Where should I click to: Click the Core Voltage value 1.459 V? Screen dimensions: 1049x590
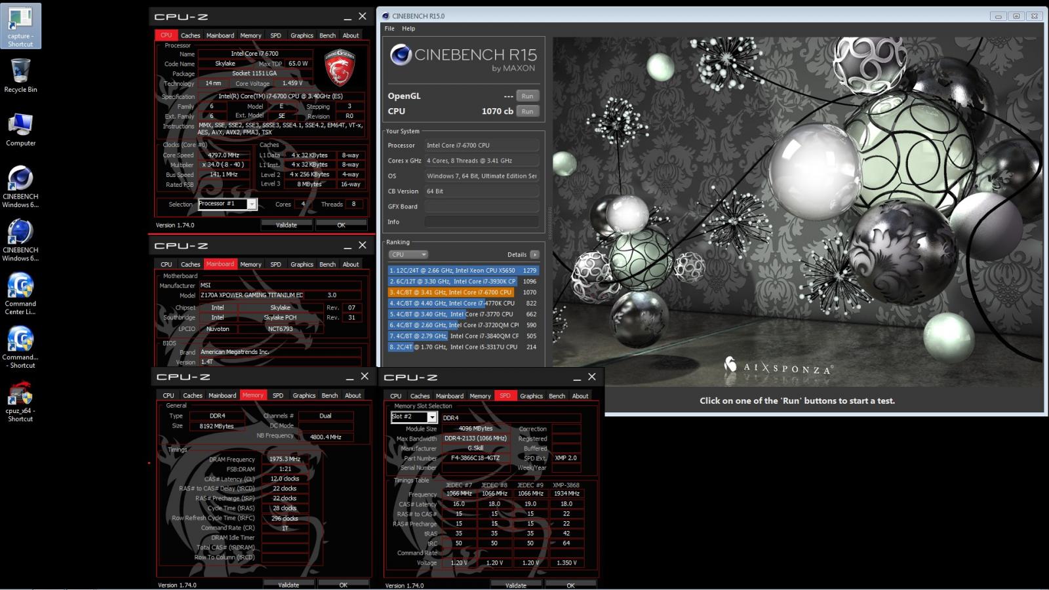(292, 83)
